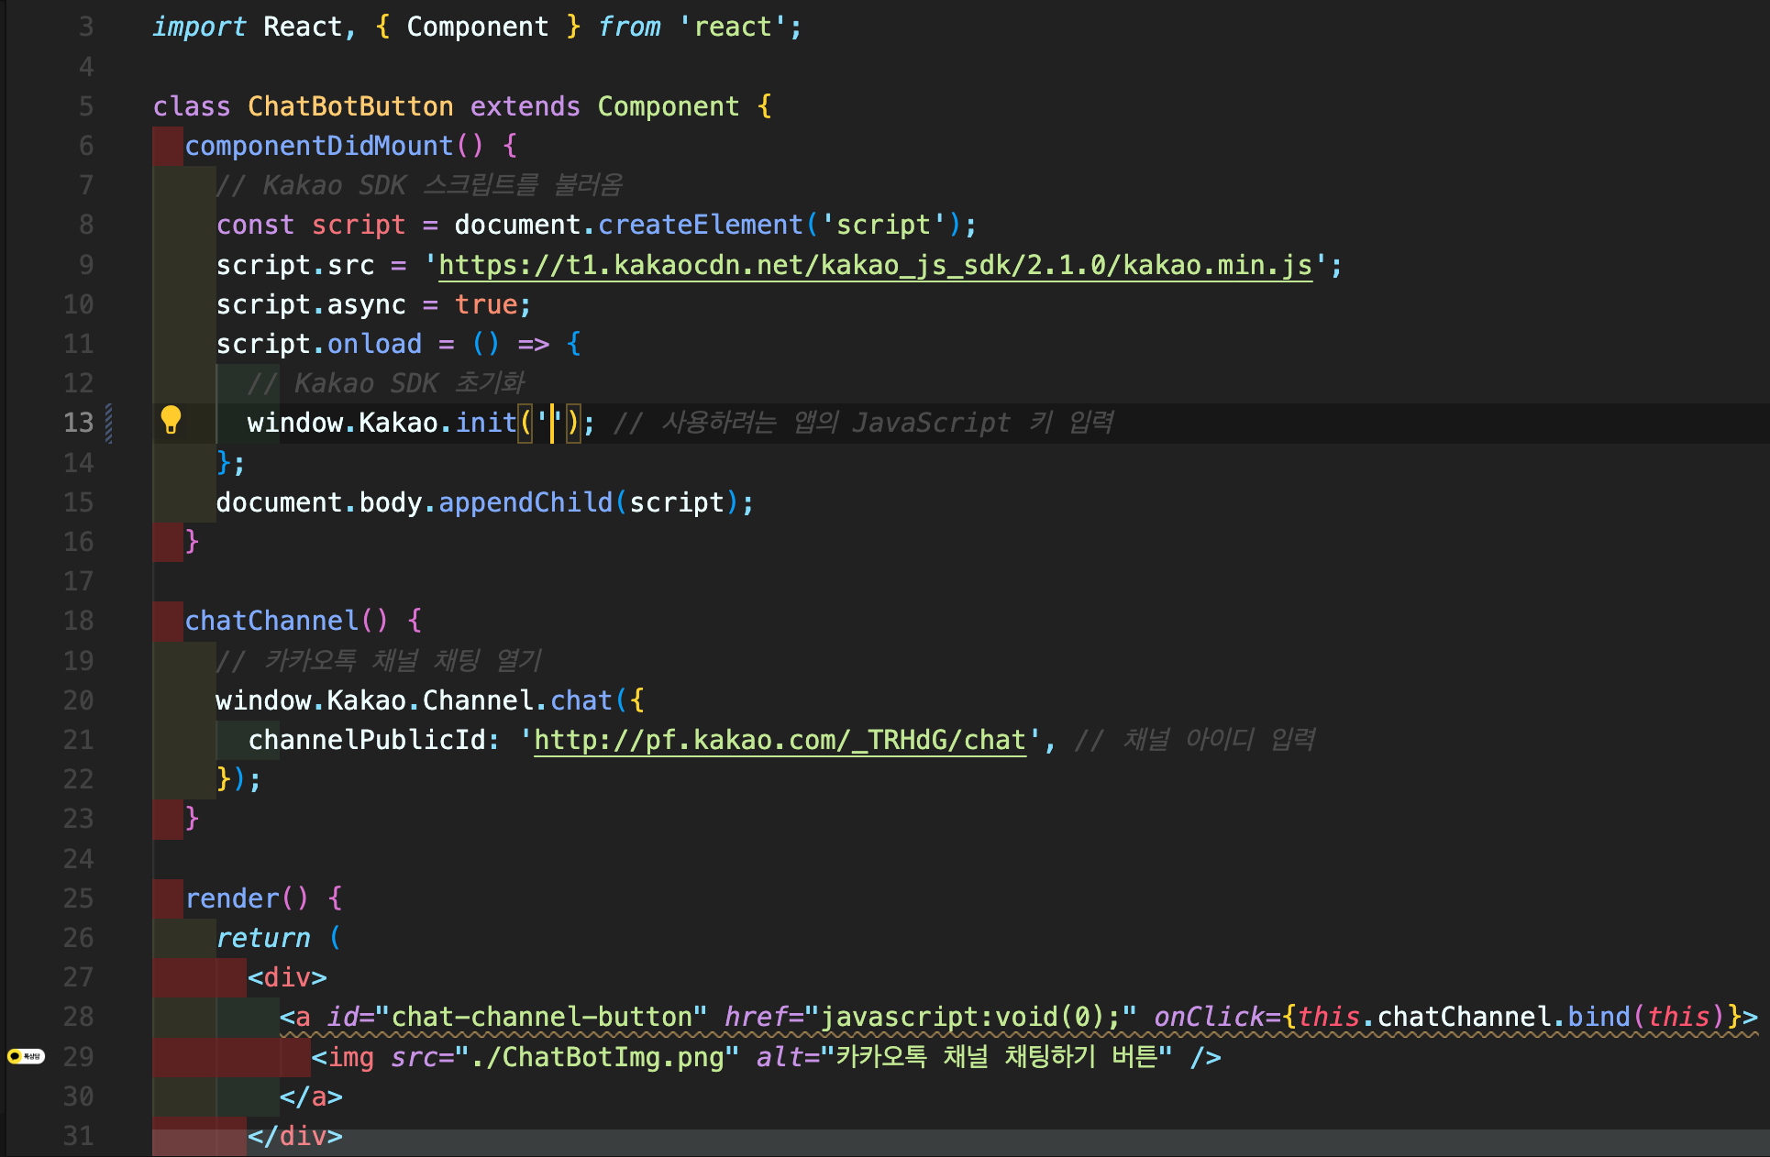Click line number 18 in the gutter
This screenshot has height=1157, width=1770.
pyautogui.click(x=79, y=621)
